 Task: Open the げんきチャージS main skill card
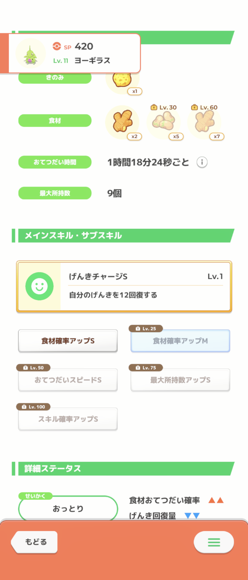pyautogui.click(x=145, y=286)
